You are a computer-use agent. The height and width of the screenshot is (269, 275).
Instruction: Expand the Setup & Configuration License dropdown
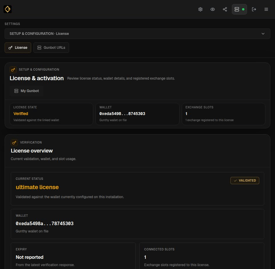pos(137,34)
